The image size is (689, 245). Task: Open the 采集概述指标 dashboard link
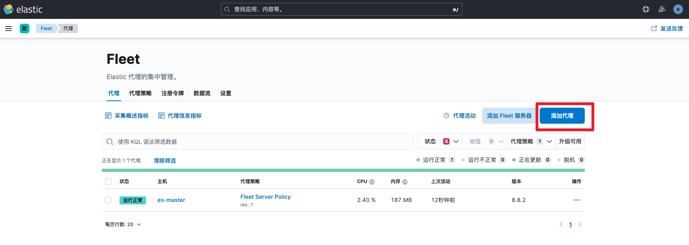(127, 116)
